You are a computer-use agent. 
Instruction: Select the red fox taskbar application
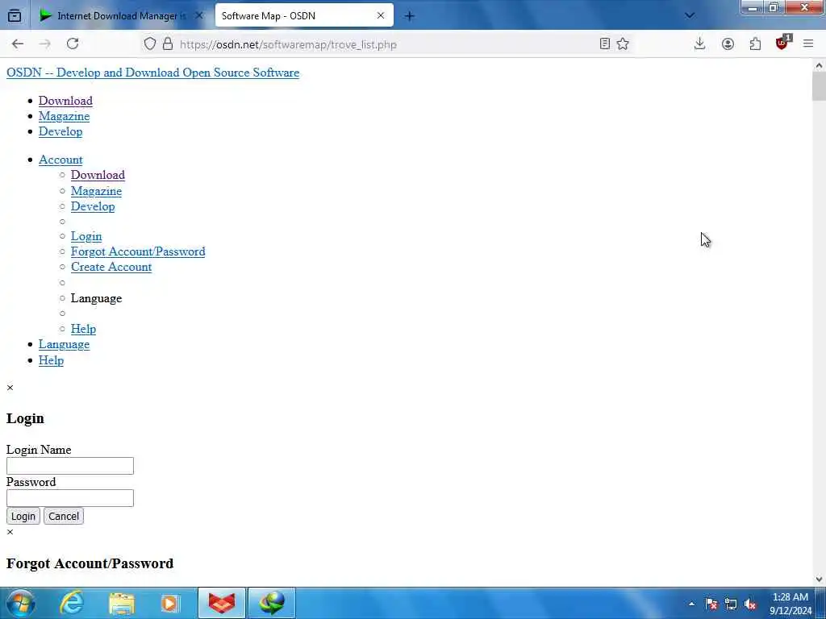222,603
